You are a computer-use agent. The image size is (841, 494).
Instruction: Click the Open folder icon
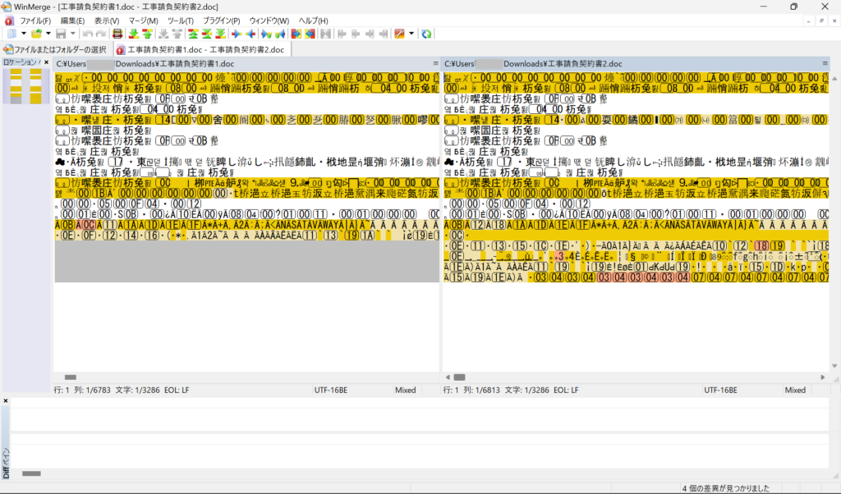(36, 34)
